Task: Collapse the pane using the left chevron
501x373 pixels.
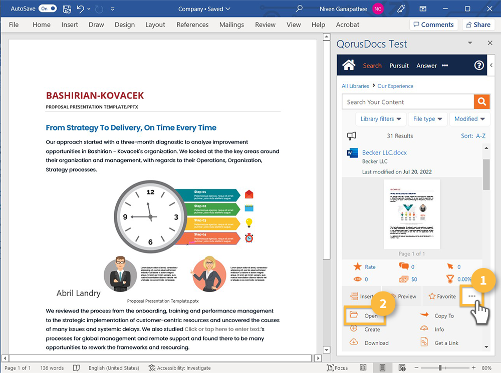Action: click(x=491, y=65)
